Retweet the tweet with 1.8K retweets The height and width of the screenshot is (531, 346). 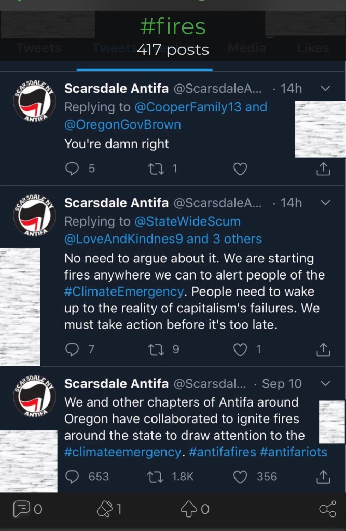click(156, 477)
